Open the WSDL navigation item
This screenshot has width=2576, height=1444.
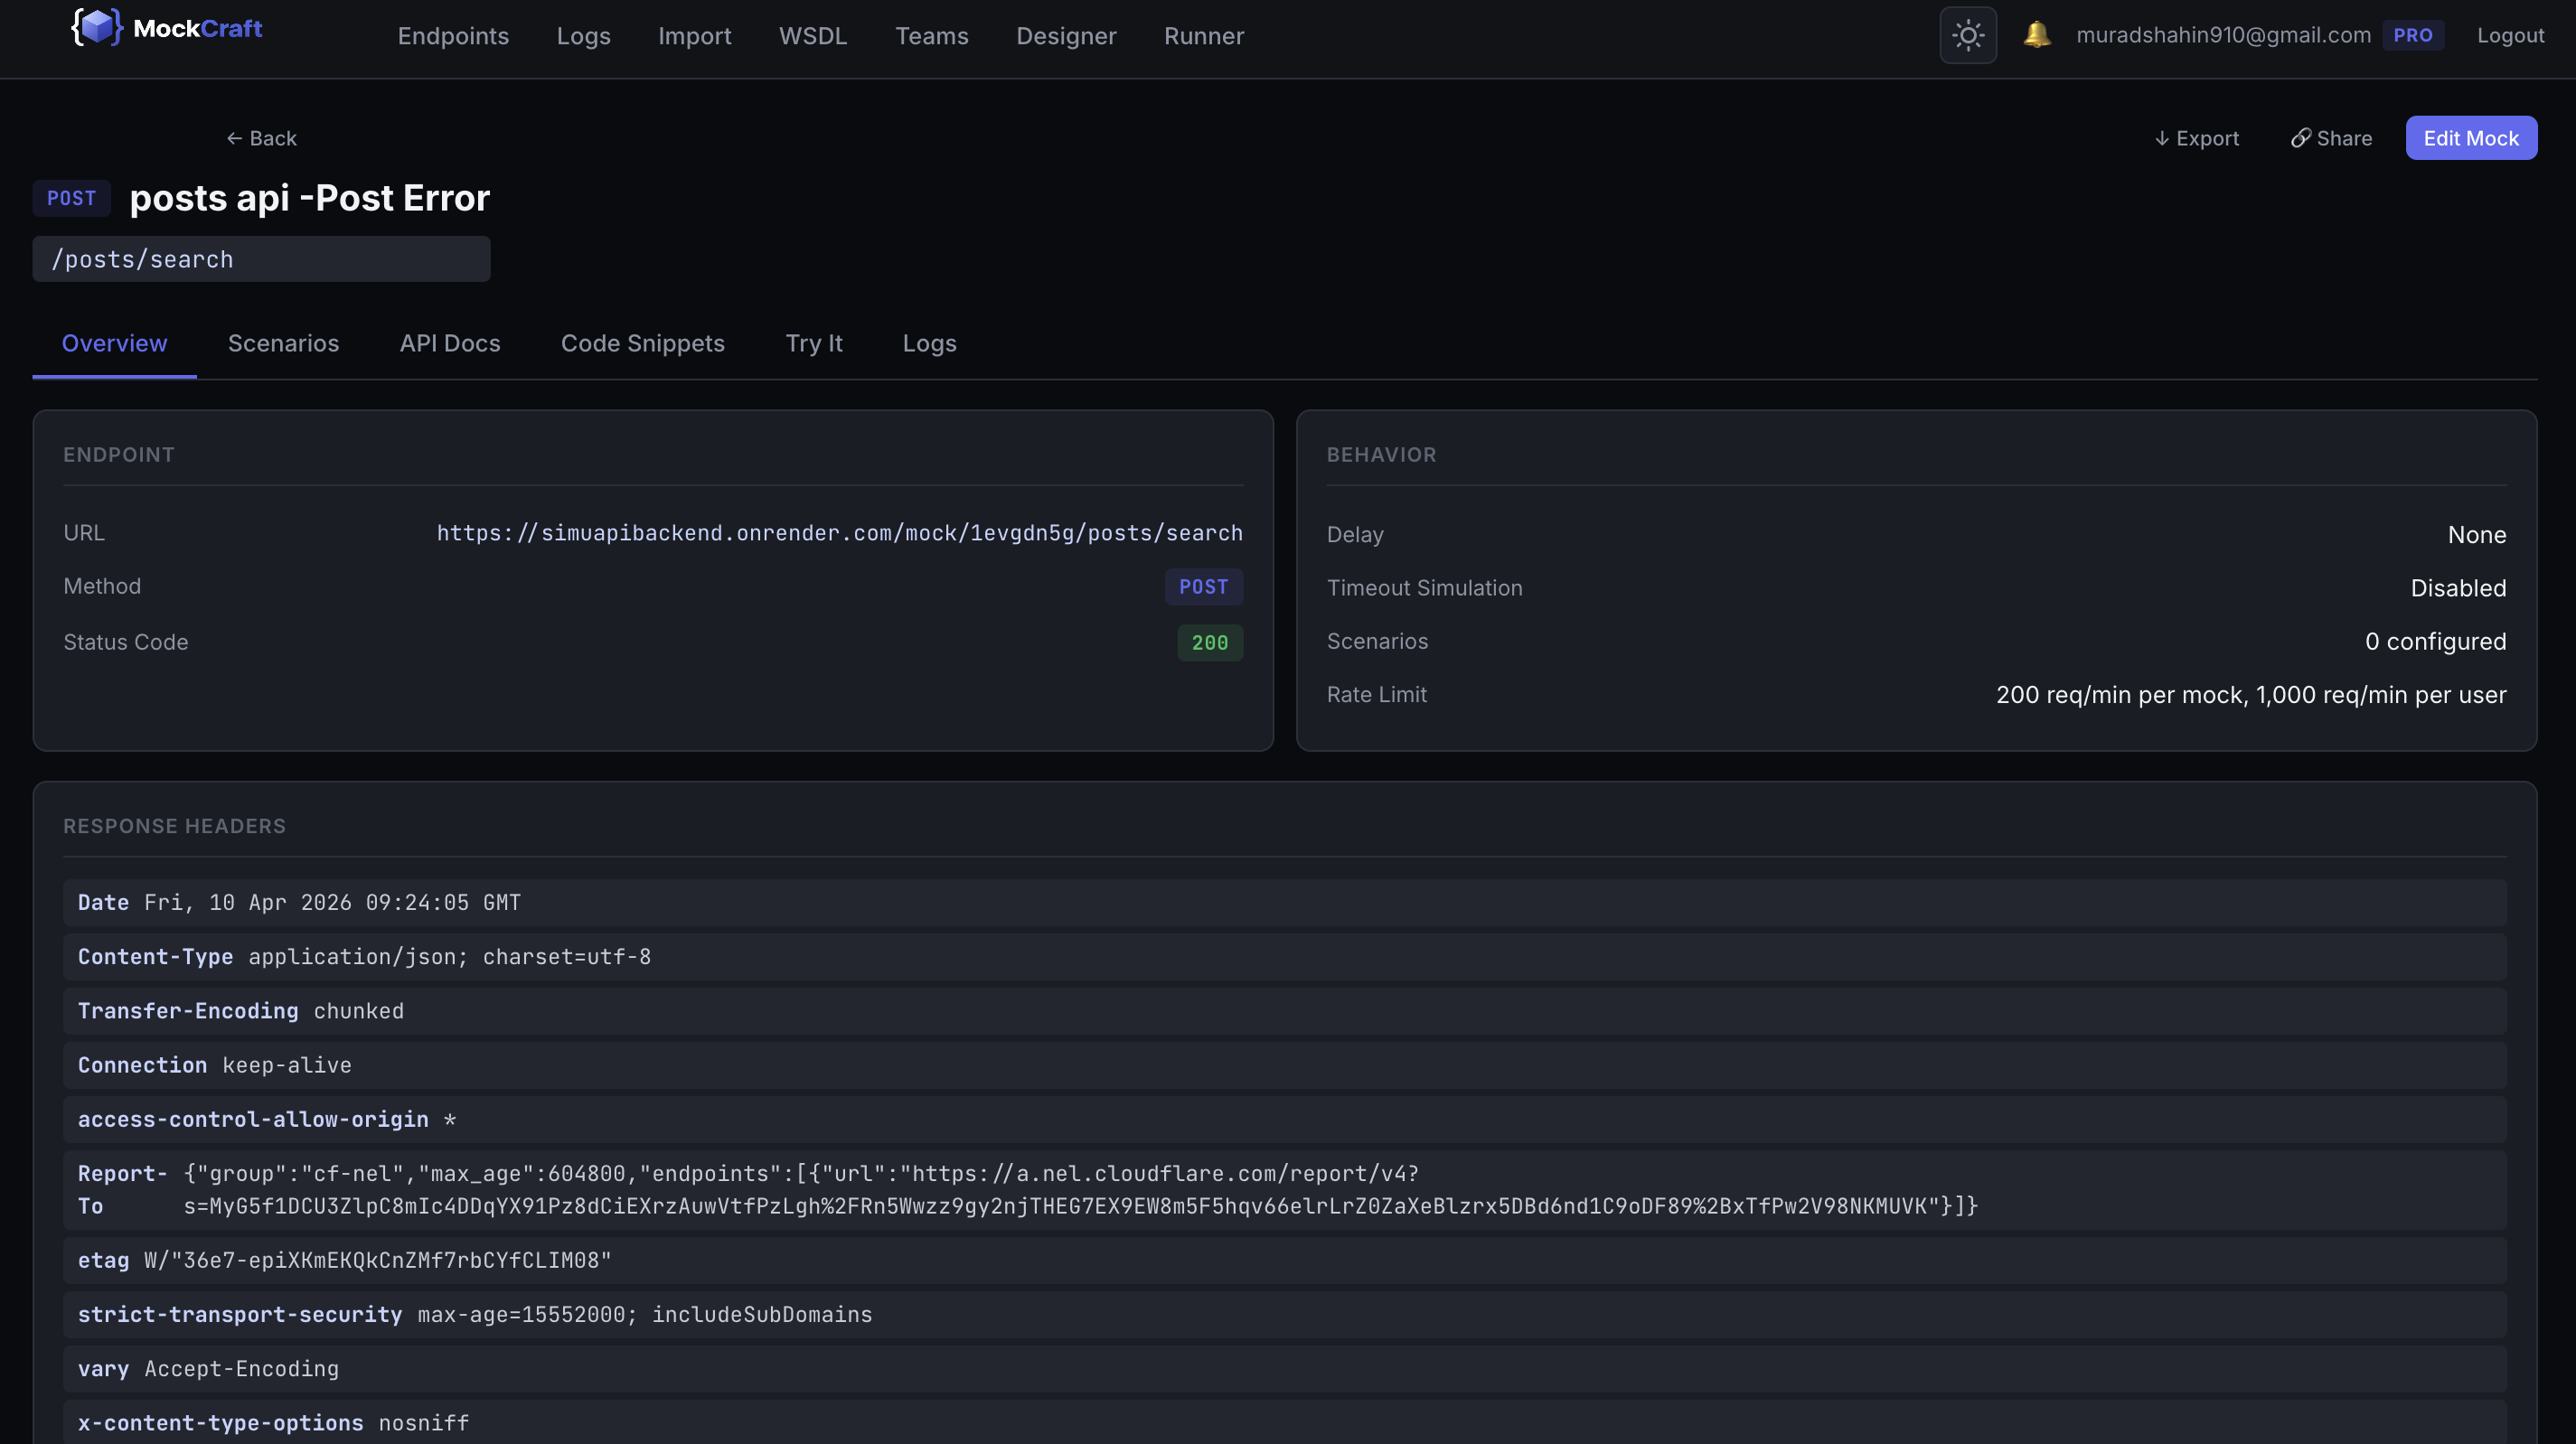(x=812, y=36)
